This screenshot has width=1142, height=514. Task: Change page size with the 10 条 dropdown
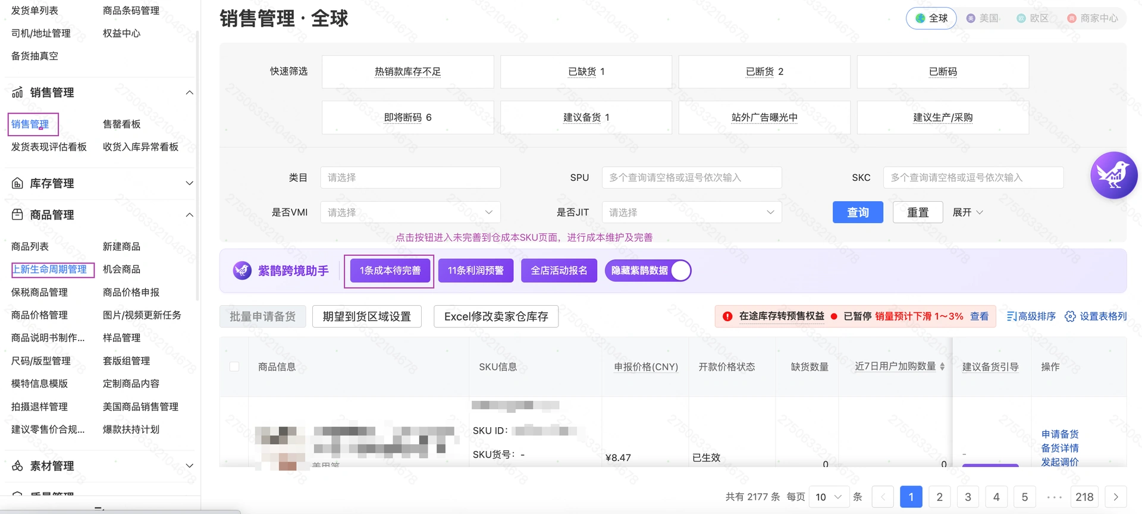[829, 497]
